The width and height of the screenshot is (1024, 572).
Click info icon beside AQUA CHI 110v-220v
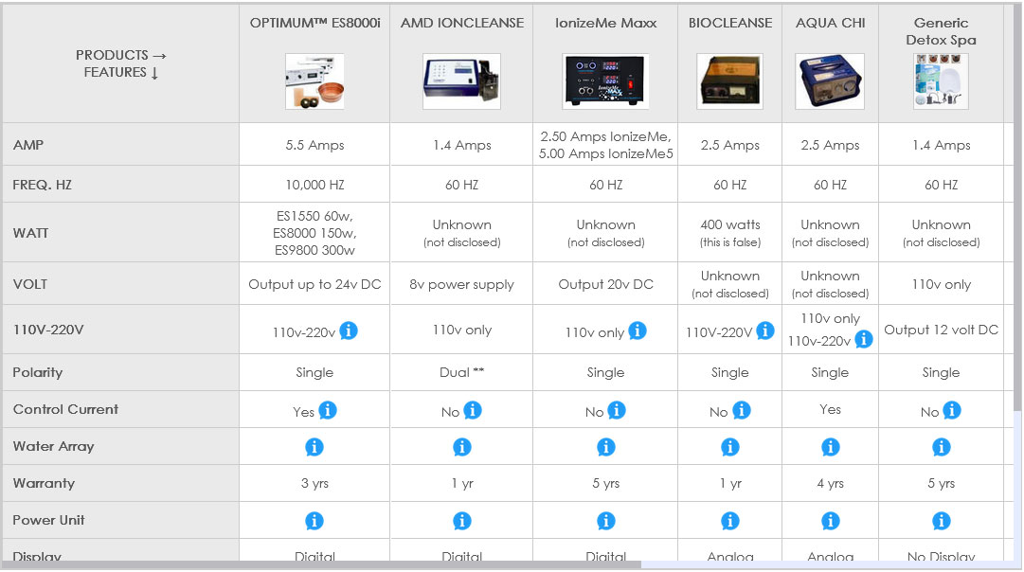click(863, 339)
